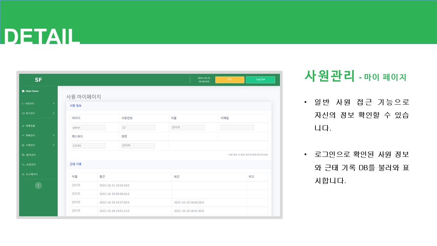The height and width of the screenshot is (246, 437).
Task: Click the 사원 정보 card header
Action: 169,106
